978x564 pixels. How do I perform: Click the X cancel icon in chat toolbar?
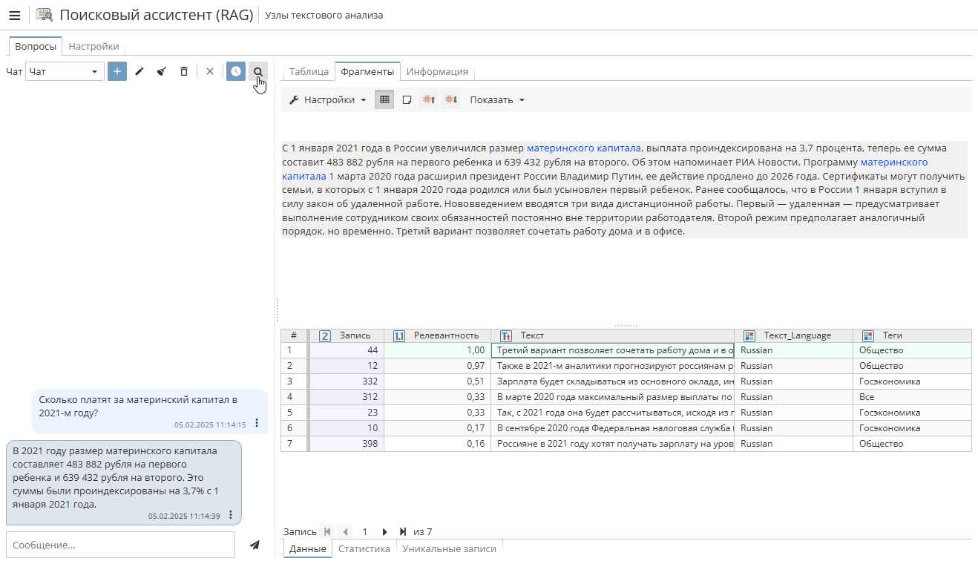coord(210,71)
